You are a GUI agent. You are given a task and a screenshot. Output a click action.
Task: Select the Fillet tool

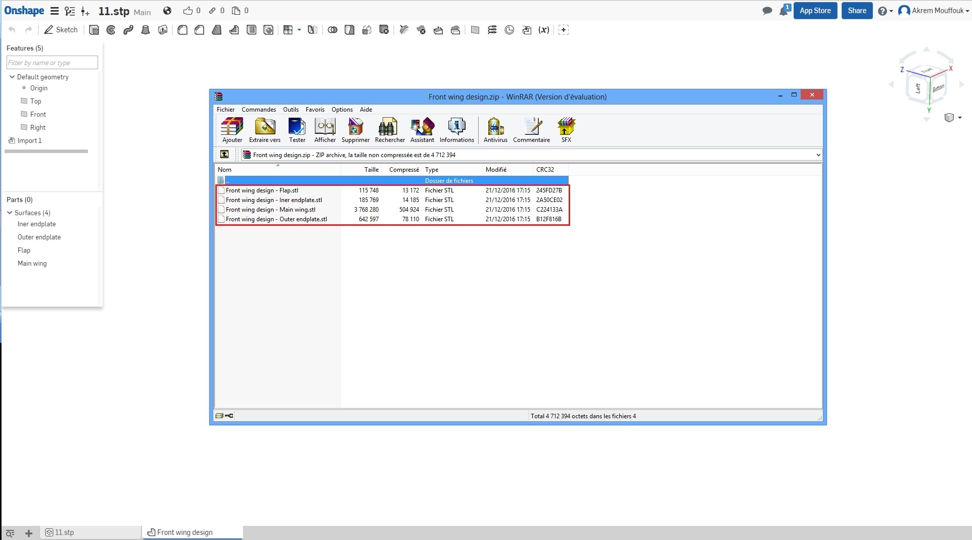point(182,30)
